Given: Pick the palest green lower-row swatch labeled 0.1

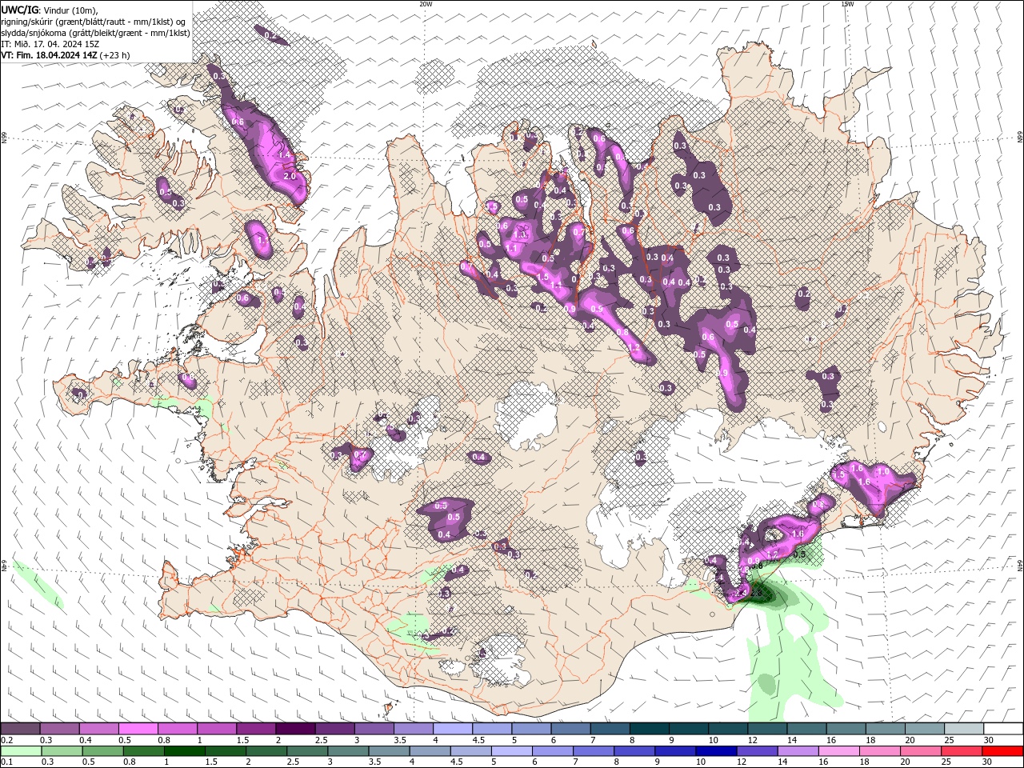Looking at the screenshot, I should coord(21,751).
